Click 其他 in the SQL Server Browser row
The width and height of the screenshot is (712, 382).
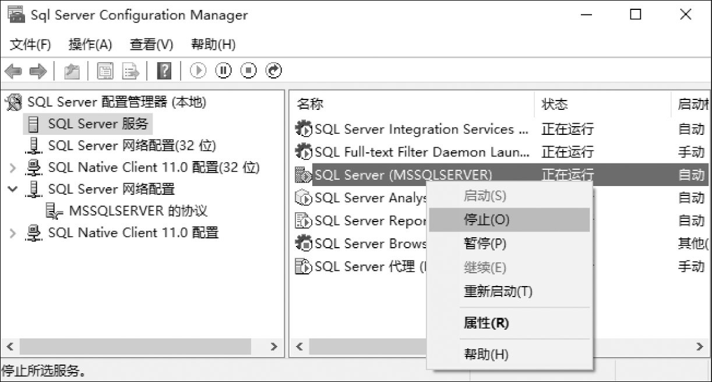pyautogui.click(x=693, y=243)
